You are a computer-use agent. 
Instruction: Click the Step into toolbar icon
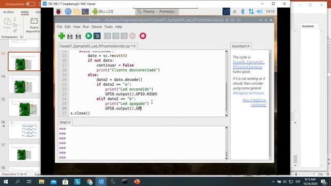coord(116,36)
